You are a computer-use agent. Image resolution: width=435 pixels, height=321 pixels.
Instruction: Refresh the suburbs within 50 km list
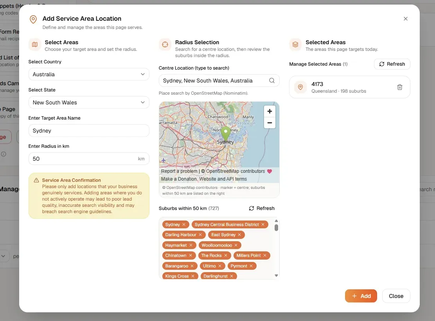(262, 208)
